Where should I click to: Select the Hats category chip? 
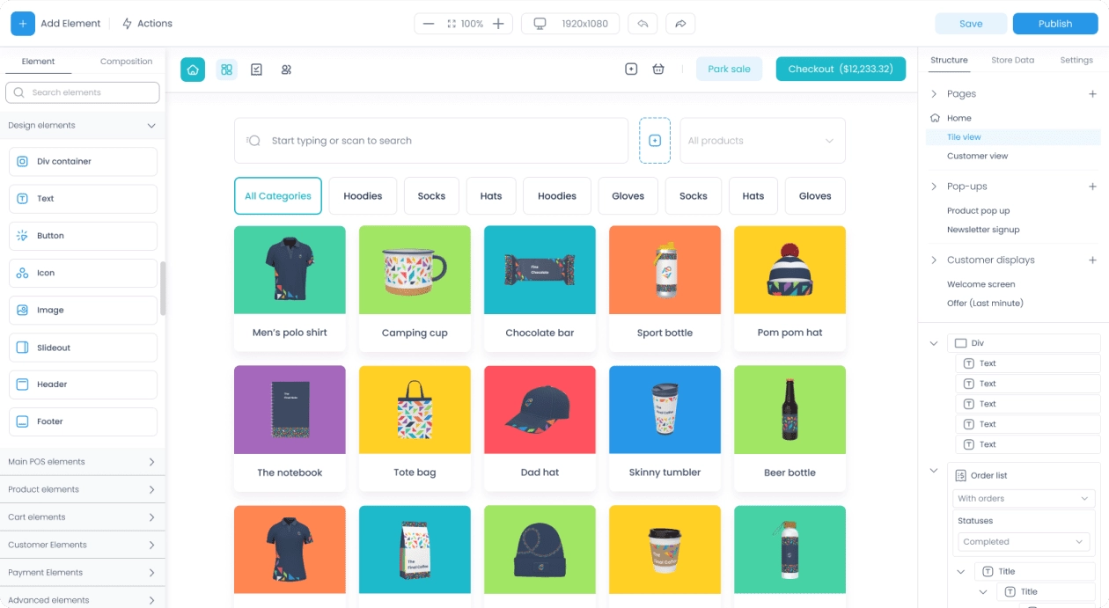[491, 196]
